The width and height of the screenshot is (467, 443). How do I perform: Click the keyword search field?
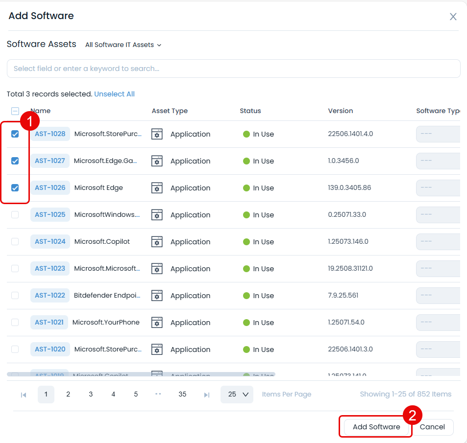point(233,69)
